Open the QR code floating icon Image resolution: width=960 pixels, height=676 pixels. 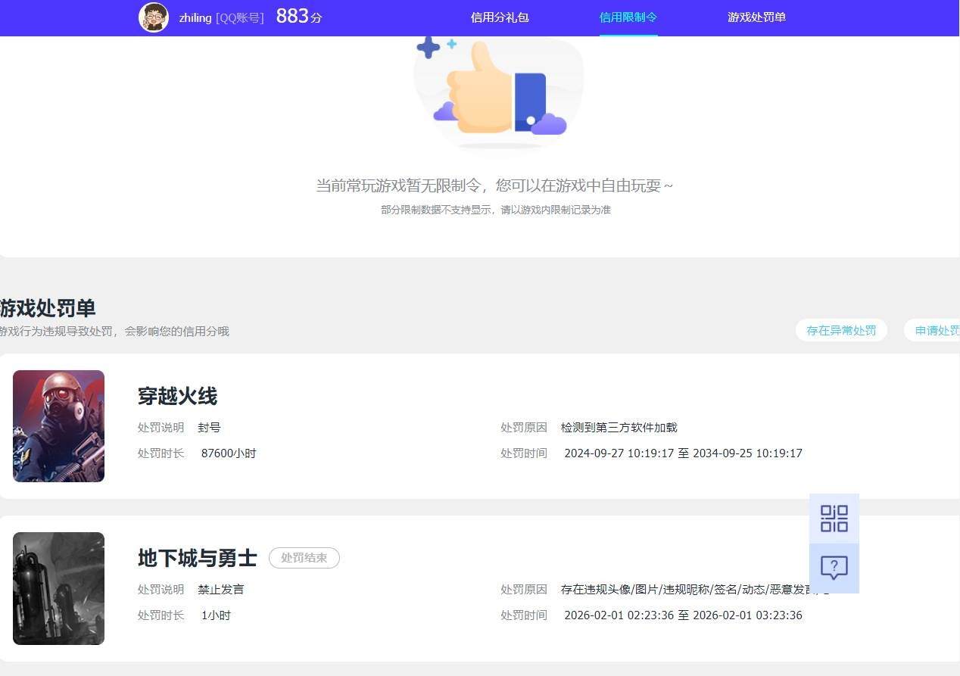click(834, 519)
